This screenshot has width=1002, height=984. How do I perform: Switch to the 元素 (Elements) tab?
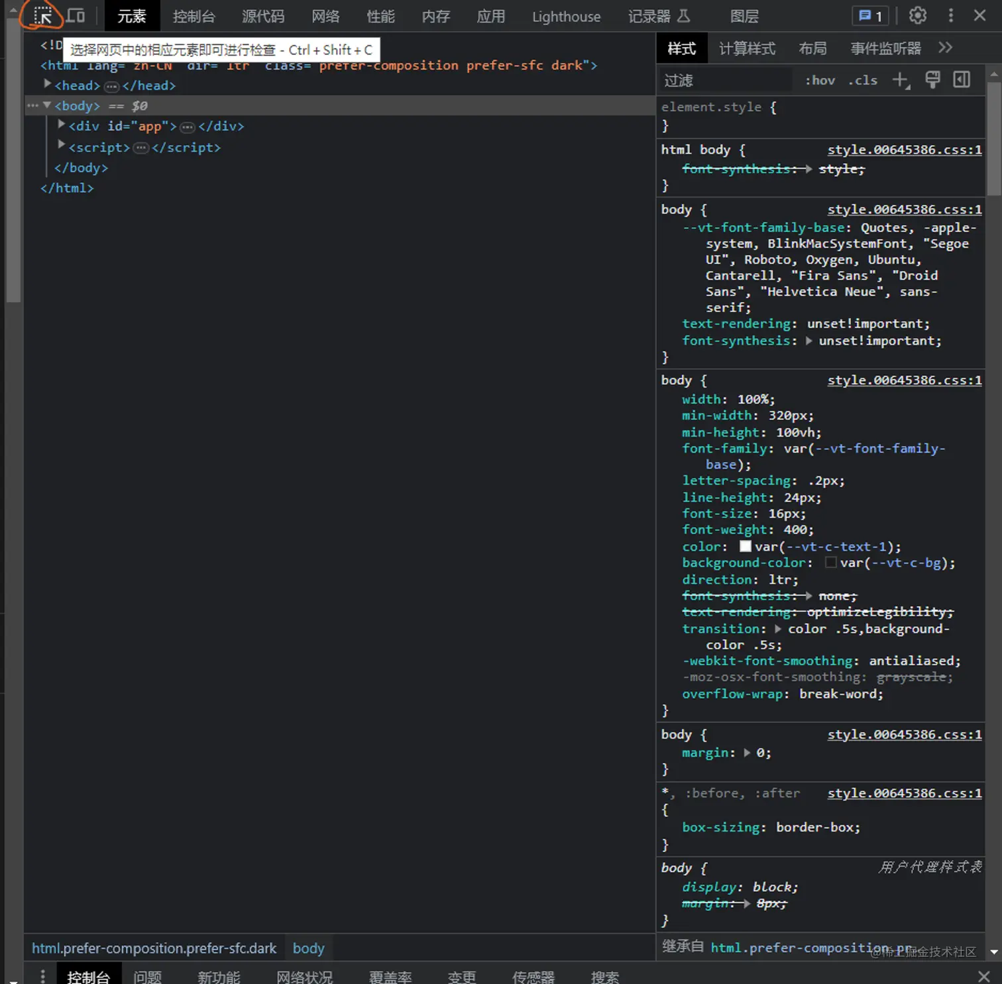pyautogui.click(x=132, y=16)
